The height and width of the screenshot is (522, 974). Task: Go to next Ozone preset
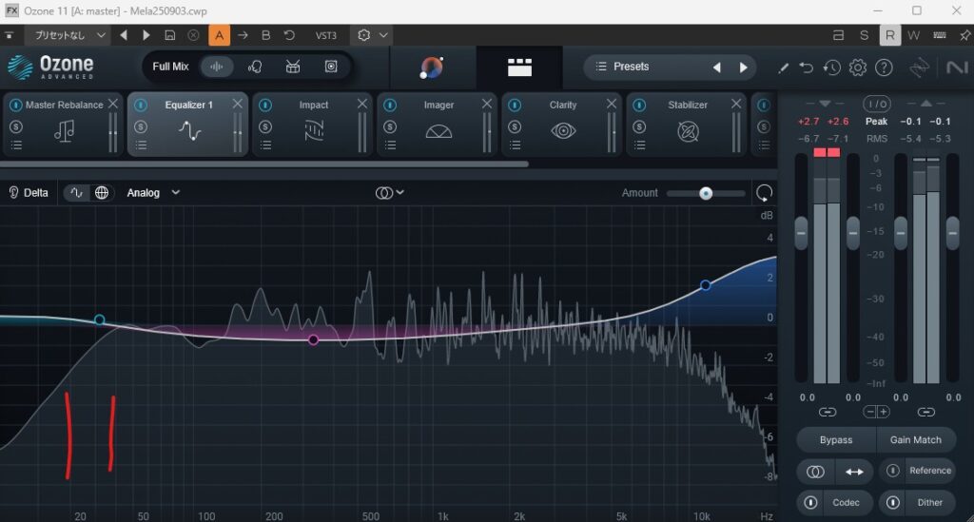(x=744, y=68)
